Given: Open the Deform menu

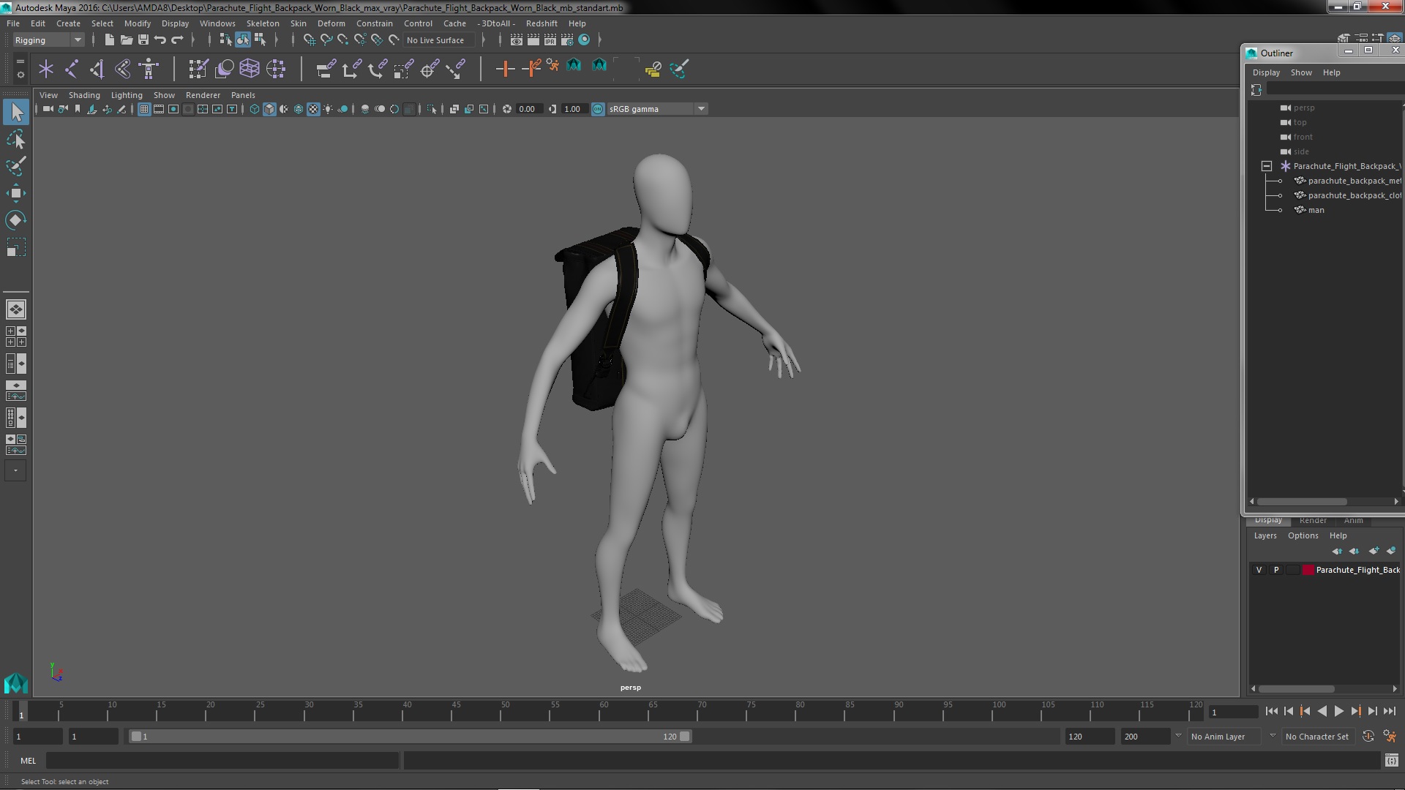Looking at the screenshot, I should pyautogui.click(x=331, y=23).
